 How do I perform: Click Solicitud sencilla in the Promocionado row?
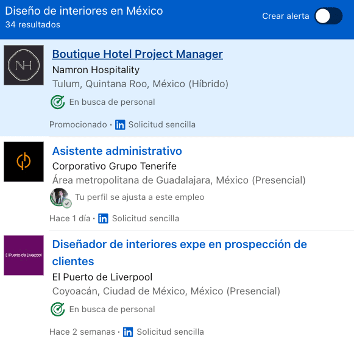click(162, 125)
